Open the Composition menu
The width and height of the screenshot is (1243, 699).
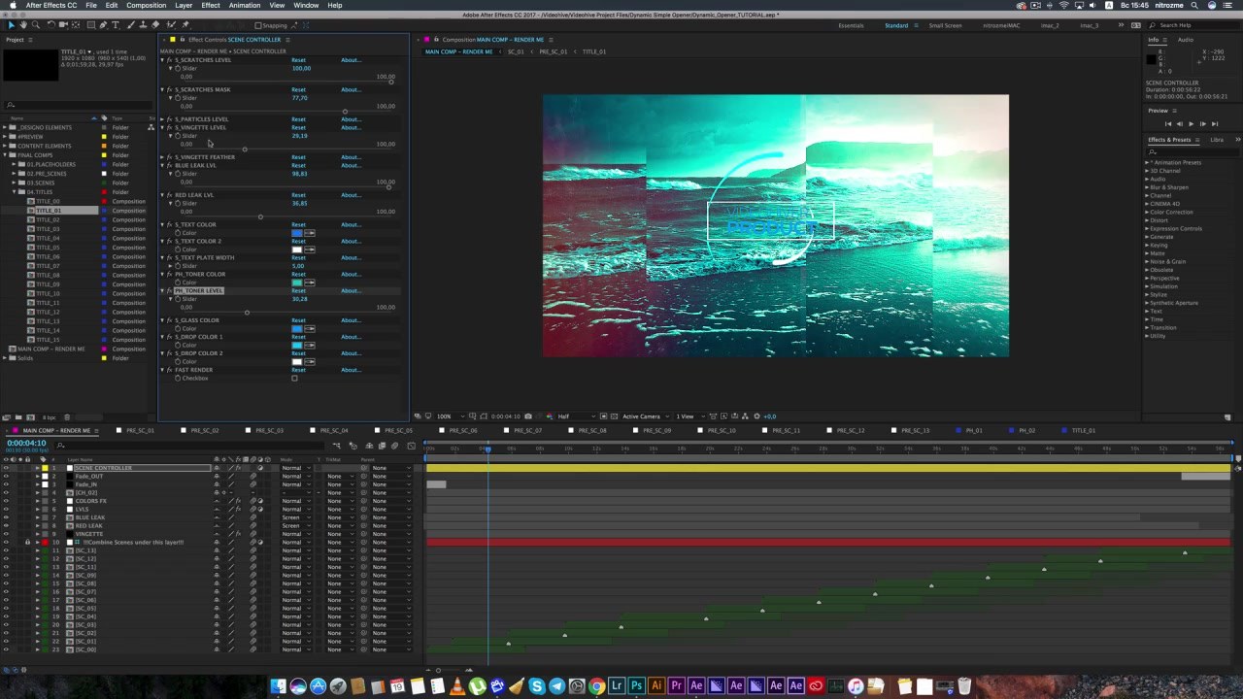pos(147,5)
